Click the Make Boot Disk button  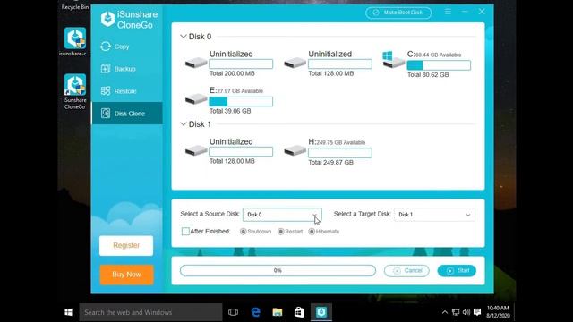tap(398, 13)
